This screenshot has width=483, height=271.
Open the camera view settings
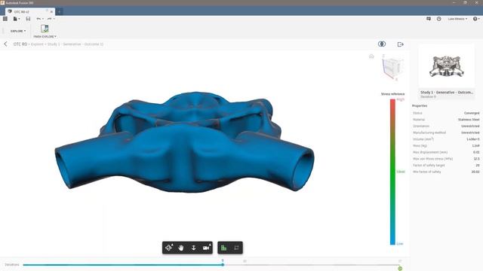click(x=206, y=248)
